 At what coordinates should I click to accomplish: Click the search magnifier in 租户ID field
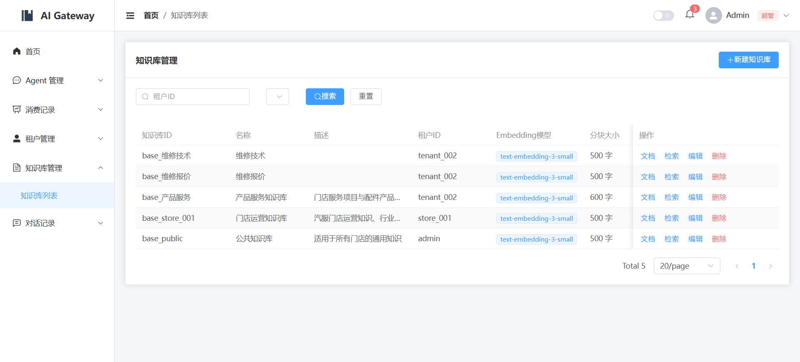[x=145, y=97]
